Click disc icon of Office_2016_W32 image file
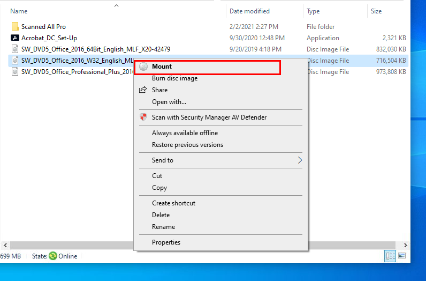The width and height of the screenshot is (426, 281). pos(15,60)
